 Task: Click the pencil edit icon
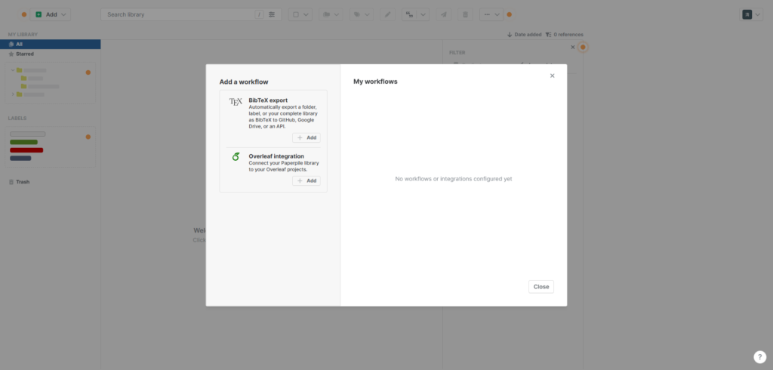(x=386, y=14)
